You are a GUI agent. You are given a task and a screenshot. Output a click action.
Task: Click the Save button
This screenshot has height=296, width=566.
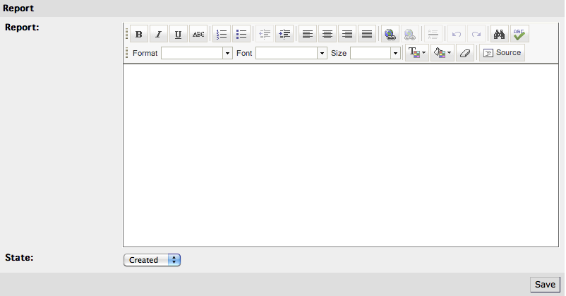pyautogui.click(x=545, y=284)
